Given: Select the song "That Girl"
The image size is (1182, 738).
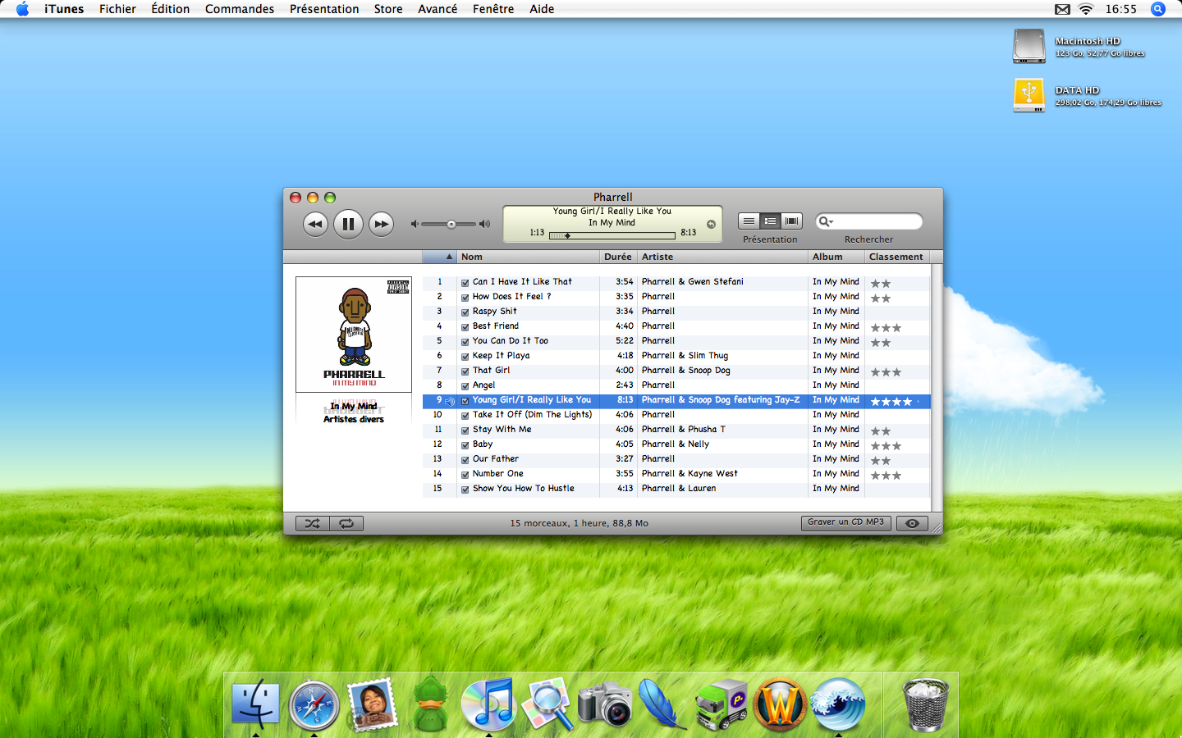Looking at the screenshot, I should [491, 371].
